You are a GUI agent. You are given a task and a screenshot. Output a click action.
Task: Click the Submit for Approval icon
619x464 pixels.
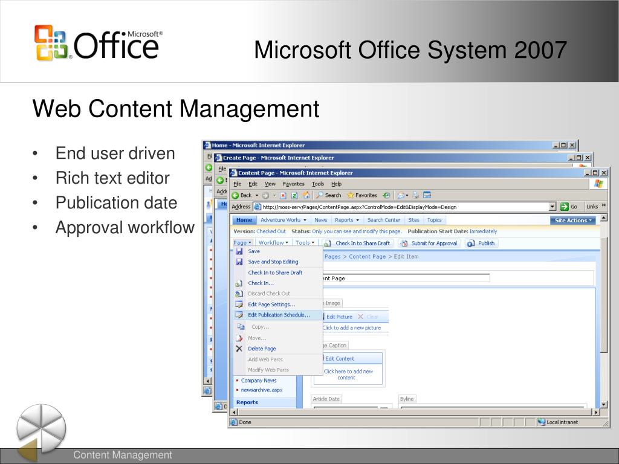[404, 243]
